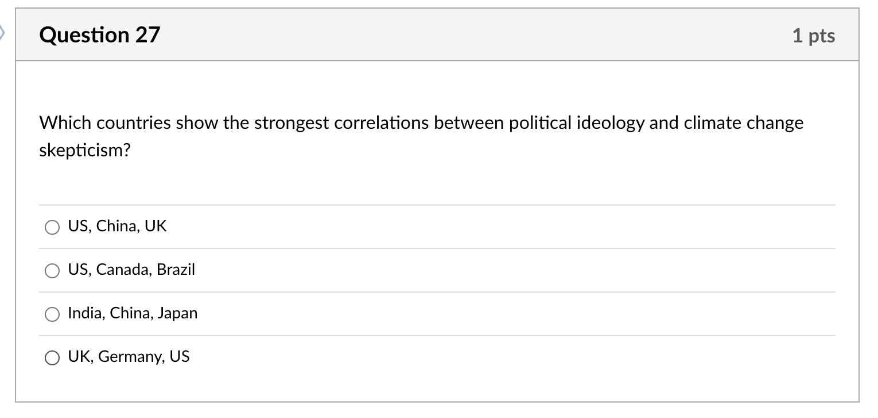
Task: Click the answer text India, China, Japan
Action: [x=133, y=313]
